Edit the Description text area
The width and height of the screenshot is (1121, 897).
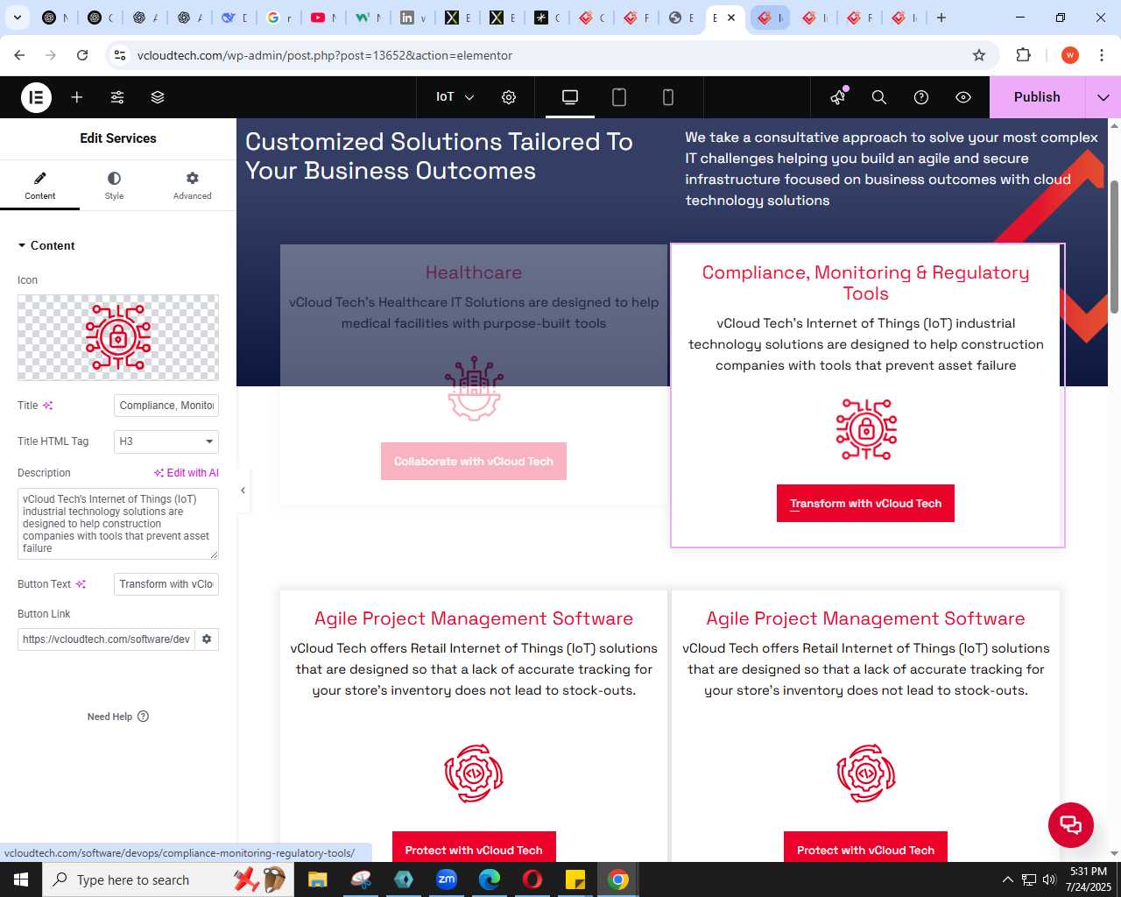[118, 524]
